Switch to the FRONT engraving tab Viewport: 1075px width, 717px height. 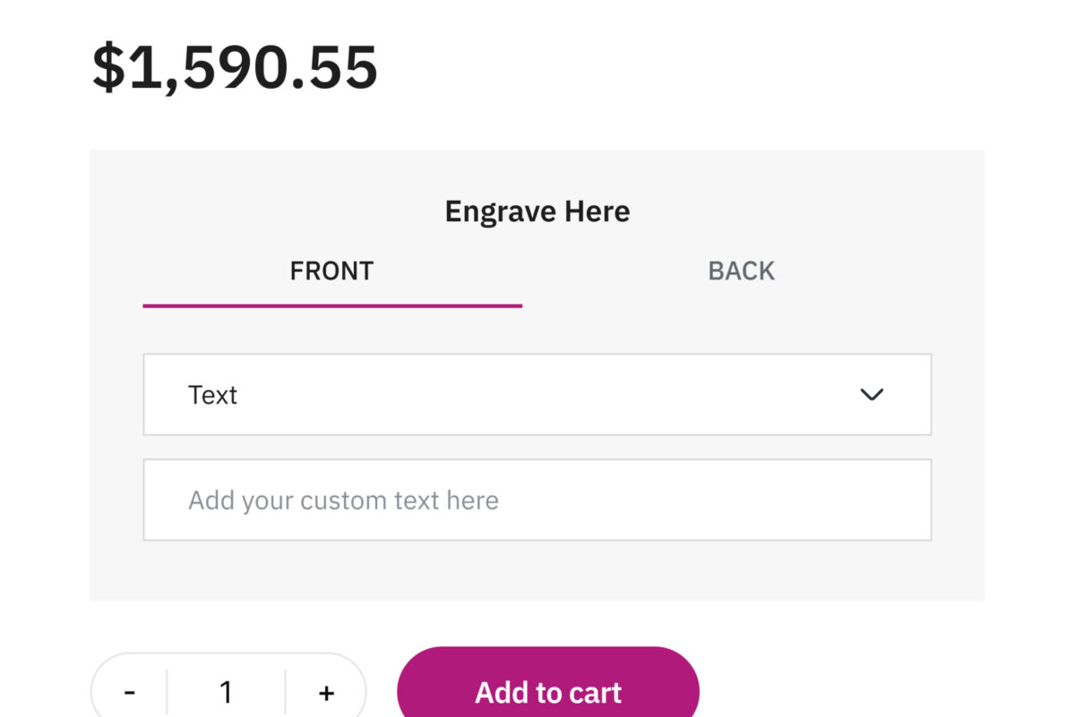[x=331, y=271]
